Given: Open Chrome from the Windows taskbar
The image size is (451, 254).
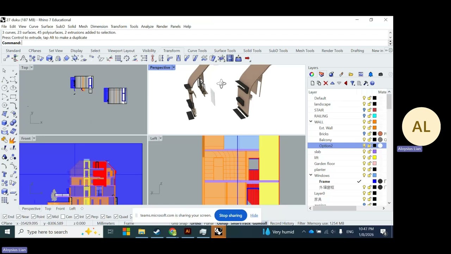Looking at the screenshot, I should (x=172, y=232).
